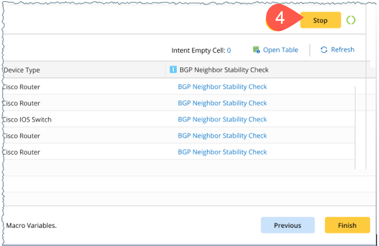Click the Intent Empty Cell count 0
Screen dimensions: 379x246
229,50
